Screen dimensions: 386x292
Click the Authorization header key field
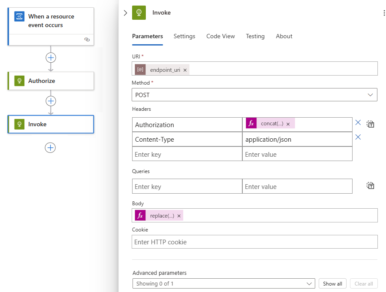coord(187,125)
